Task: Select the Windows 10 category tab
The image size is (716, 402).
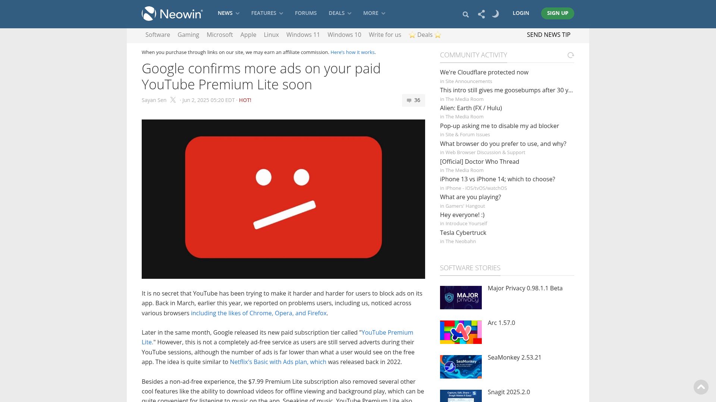Action: (x=344, y=35)
